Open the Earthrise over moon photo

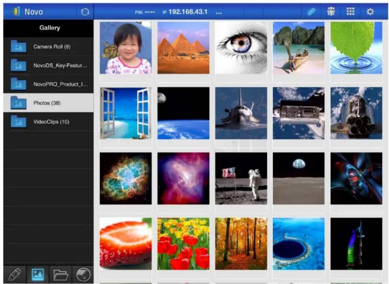[x=299, y=179]
